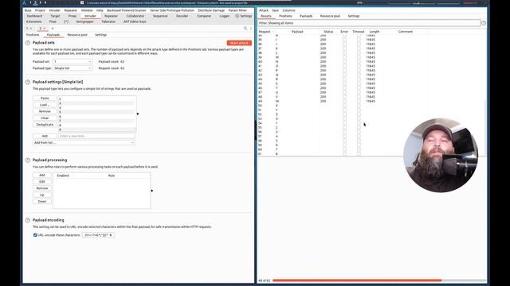Sort results by Status column
The height and width of the screenshot is (286, 510).
(x=328, y=32)
